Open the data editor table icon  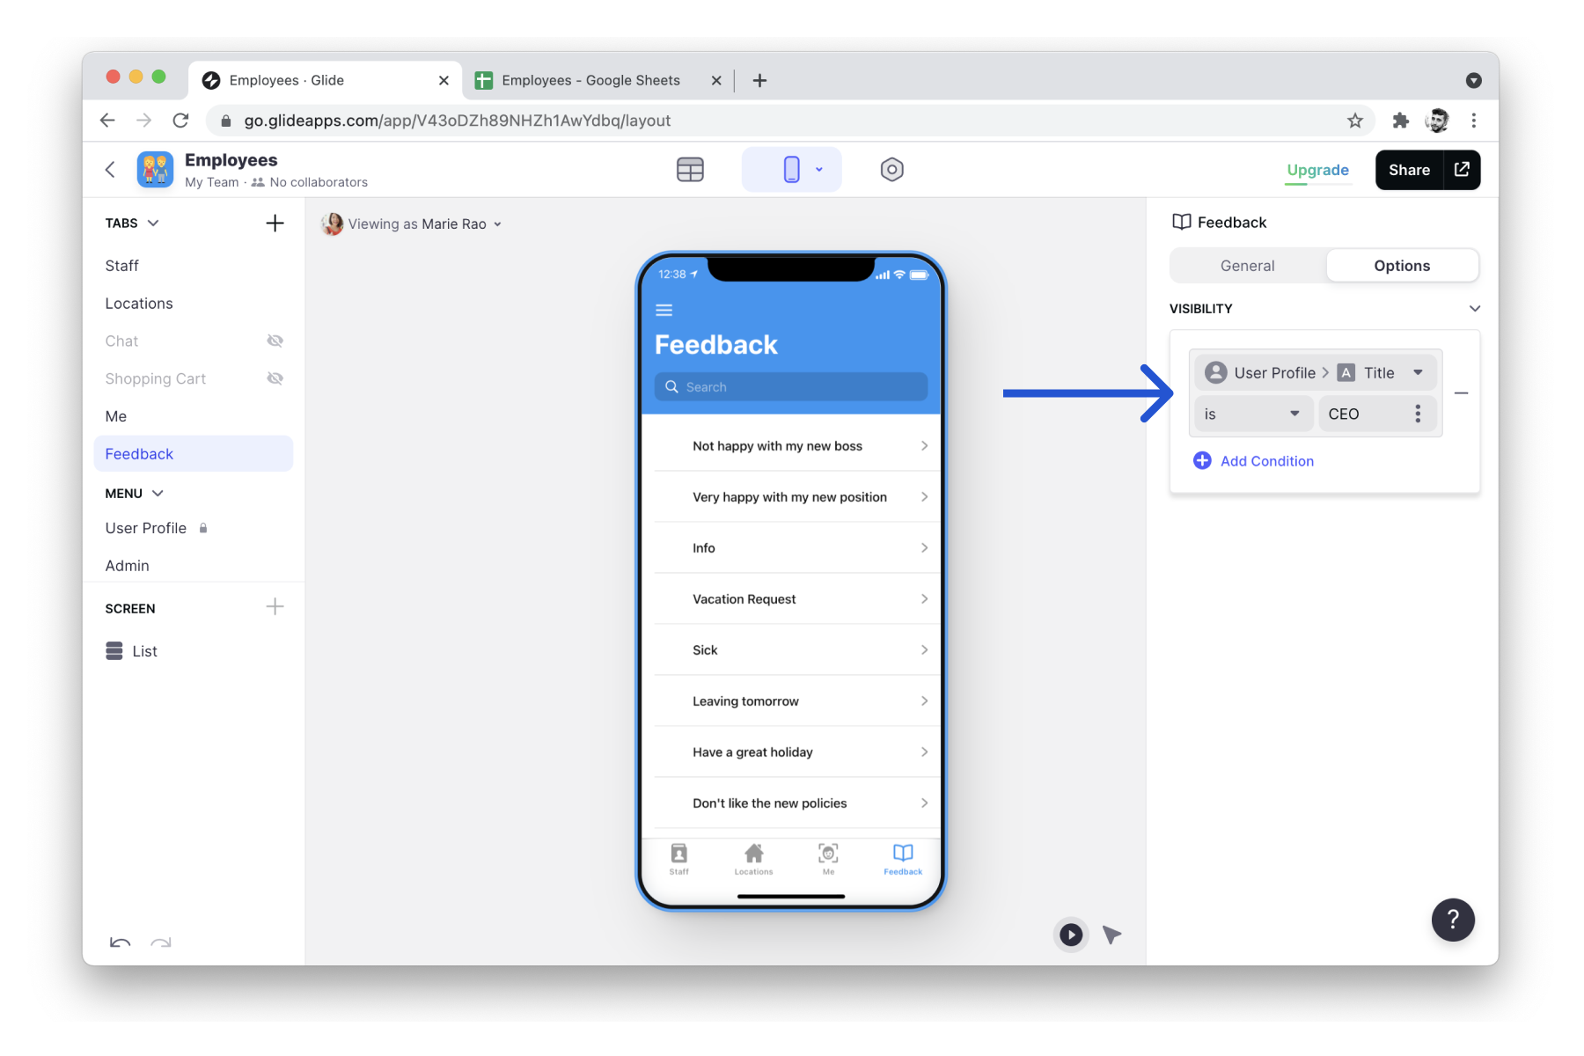coord(690,170)
